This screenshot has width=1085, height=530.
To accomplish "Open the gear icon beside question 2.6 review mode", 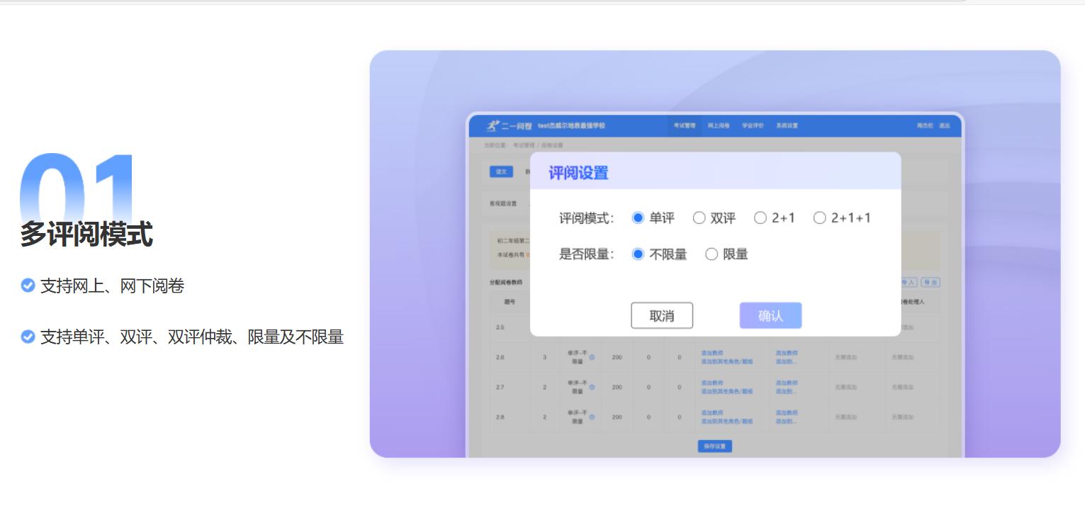I will pyautogui.click(x=590, y=358).
